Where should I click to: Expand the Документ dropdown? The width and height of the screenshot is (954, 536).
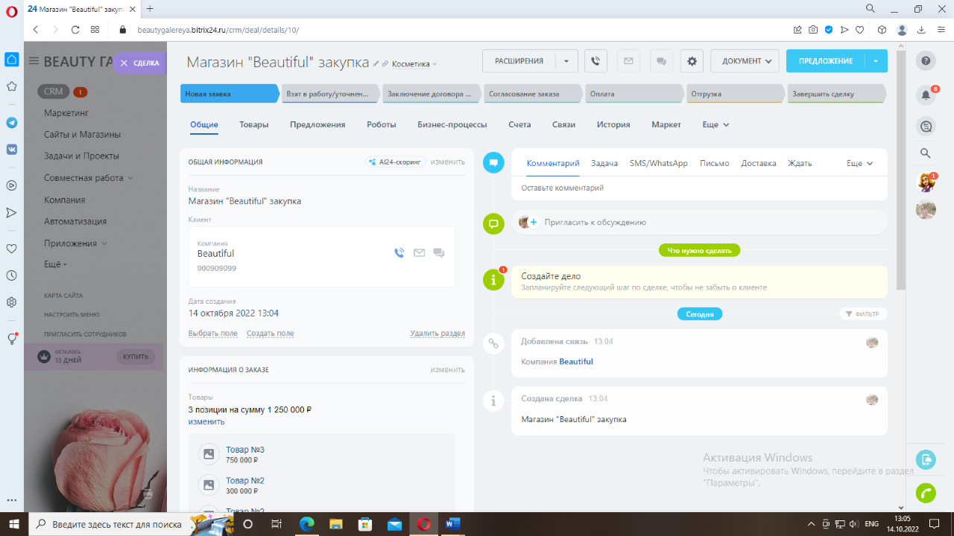coord(745,61)
